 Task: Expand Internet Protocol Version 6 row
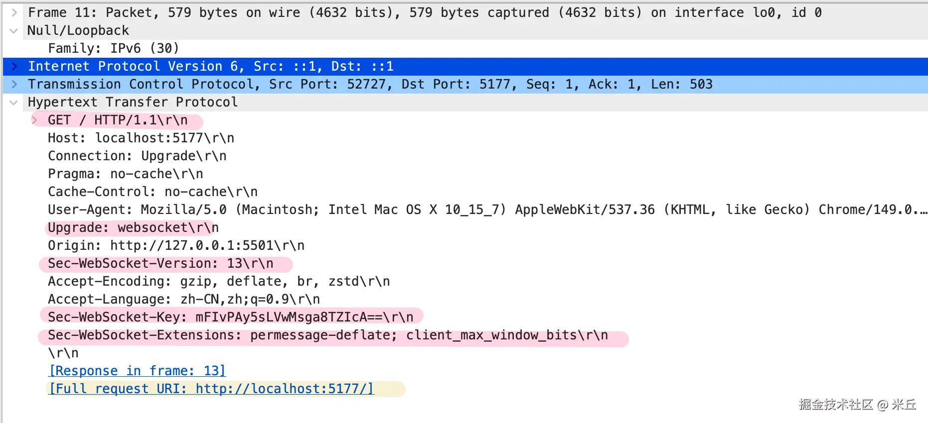tap(14, 66)
